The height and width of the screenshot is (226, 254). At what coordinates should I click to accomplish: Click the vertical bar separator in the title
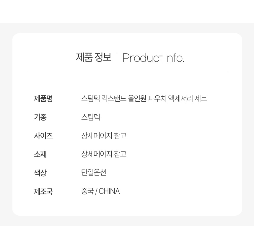(117, 58)
